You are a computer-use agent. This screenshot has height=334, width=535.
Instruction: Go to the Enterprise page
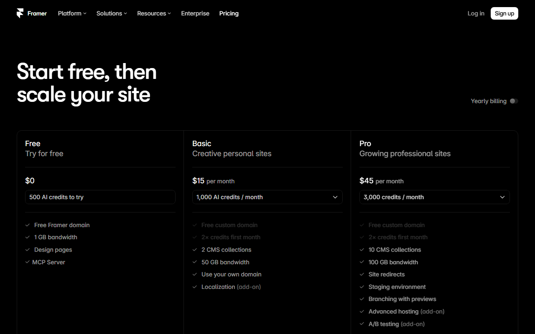pos(195,13)
